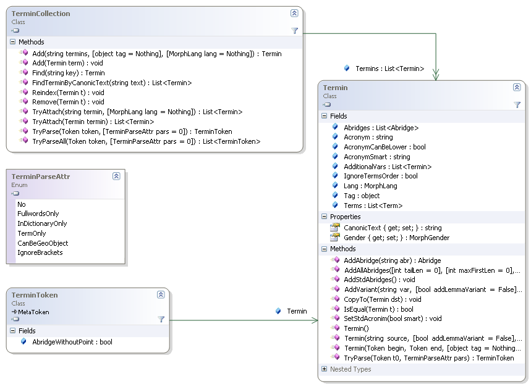The width and height of the screenshot is (531, 387).
Task: Click the AbridgeWithoutPoint field icon
Action: (23, 341)
